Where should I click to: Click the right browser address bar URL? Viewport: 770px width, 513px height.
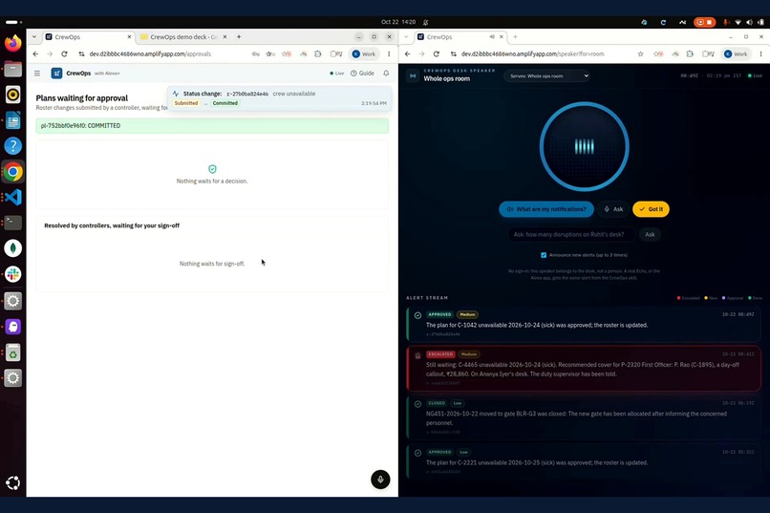[532, 54]
